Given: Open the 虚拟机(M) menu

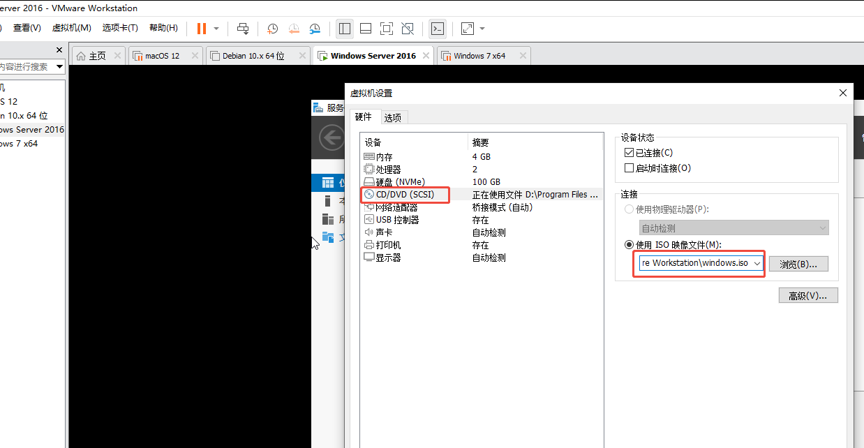Looking at the screenshot, I should 72,28.
